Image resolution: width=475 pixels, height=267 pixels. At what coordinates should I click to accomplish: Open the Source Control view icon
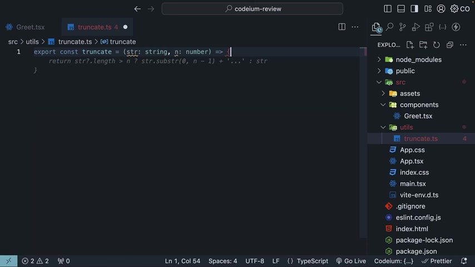click(403, 27)
